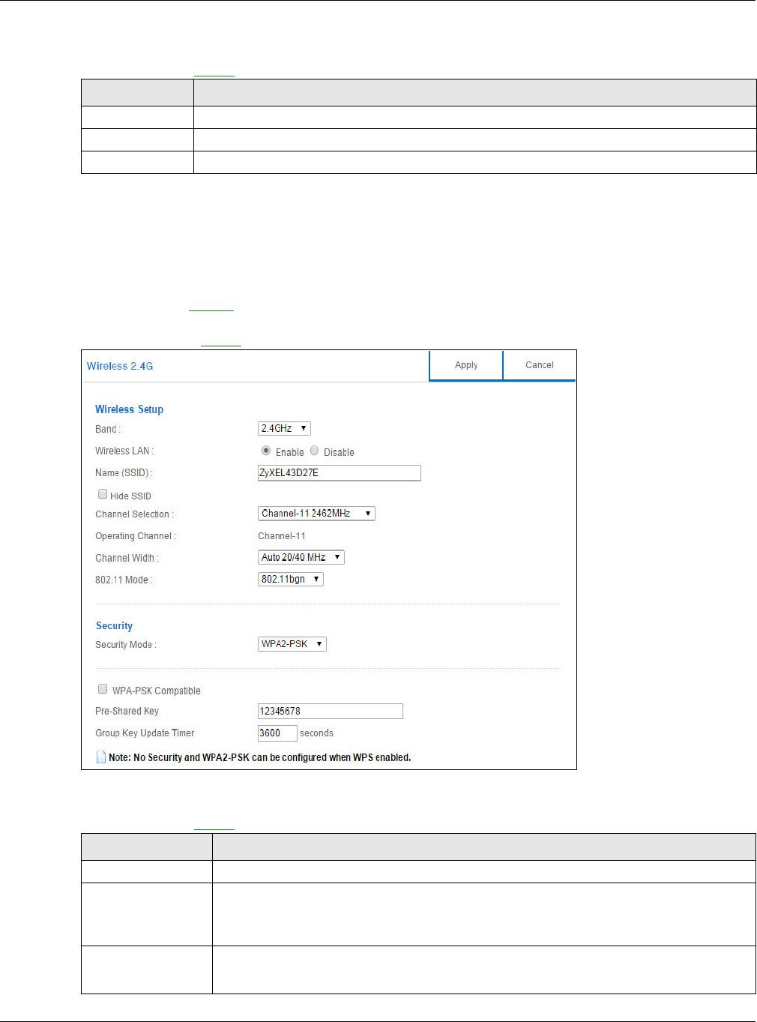Viewport: 757px width, 1022px height.
Task: Select the Wireless LAN Enable radio button
Action: [266, 451]
